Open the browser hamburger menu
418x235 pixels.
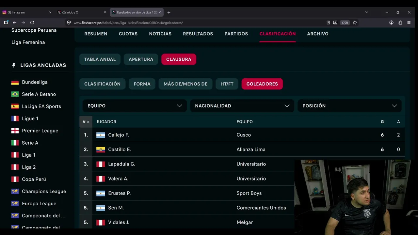[409, 23]
